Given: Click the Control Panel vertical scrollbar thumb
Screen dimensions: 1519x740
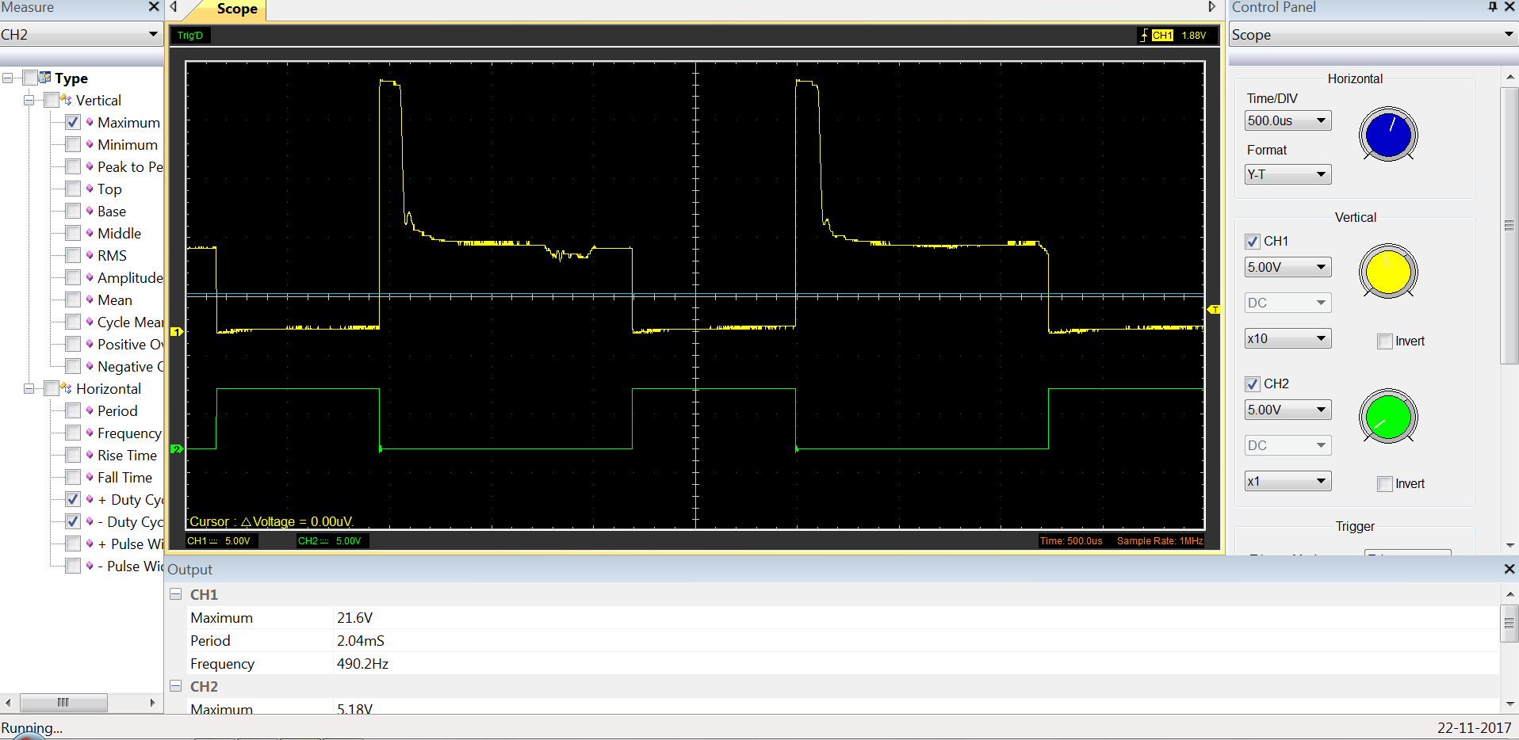Looking at the screenshot, I should click(1509, 226).
